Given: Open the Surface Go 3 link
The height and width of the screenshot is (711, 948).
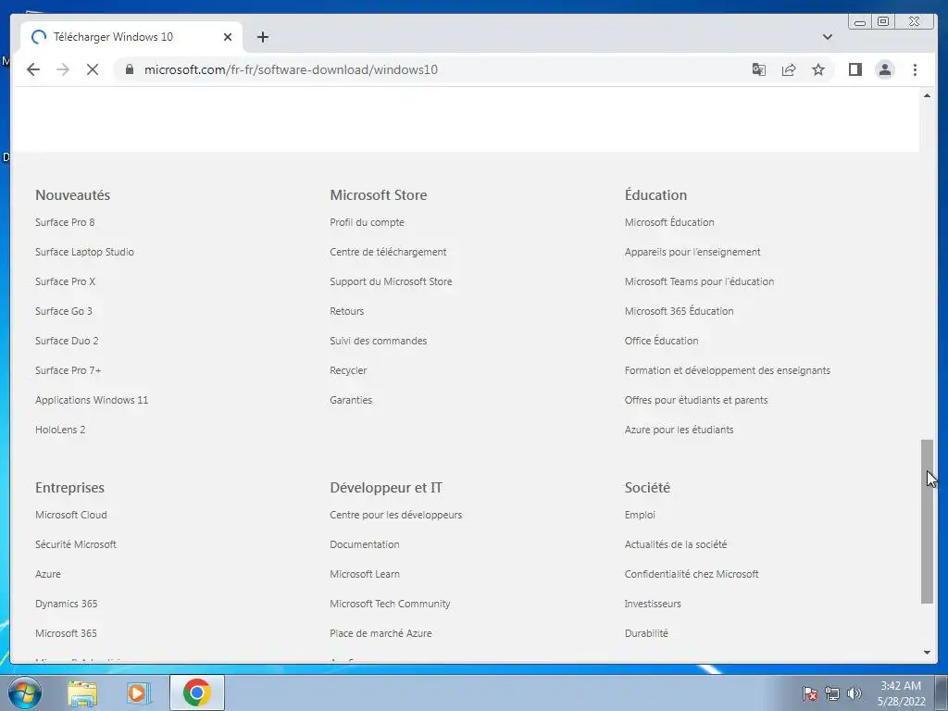Looking at the screenshot, I should [x=64, y=311].
